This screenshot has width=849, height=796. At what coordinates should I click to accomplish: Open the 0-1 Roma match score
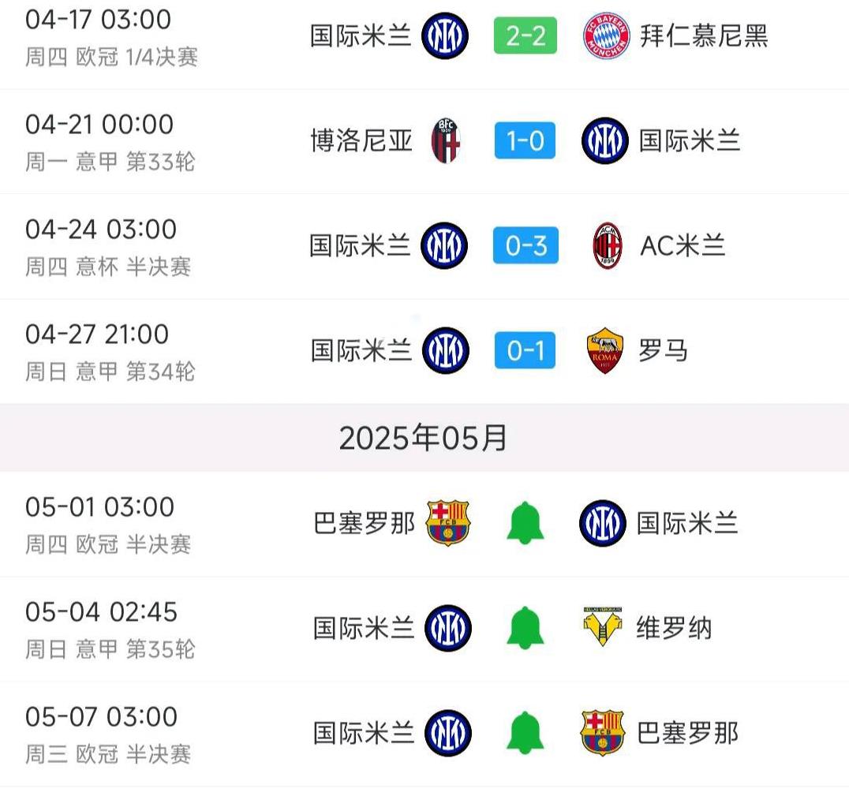pos(525,350)
